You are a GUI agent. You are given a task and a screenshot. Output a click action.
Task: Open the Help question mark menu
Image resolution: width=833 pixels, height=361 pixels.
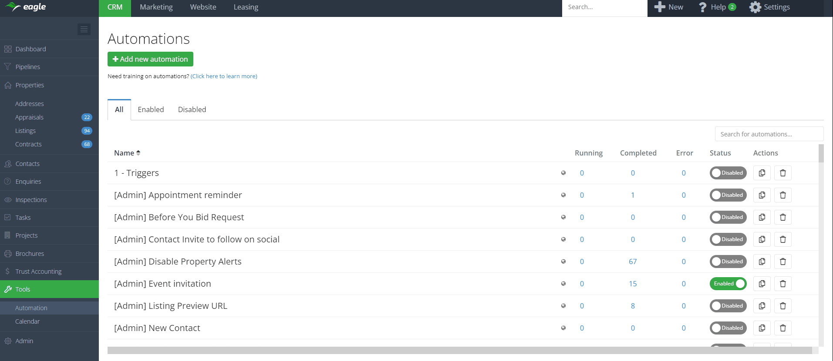click(x=702, y=7)
